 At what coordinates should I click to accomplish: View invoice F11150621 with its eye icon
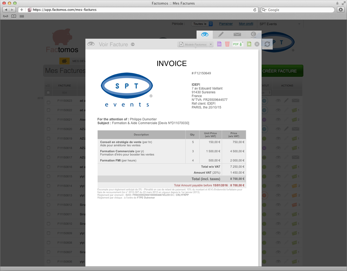click(x=278, y=120)
